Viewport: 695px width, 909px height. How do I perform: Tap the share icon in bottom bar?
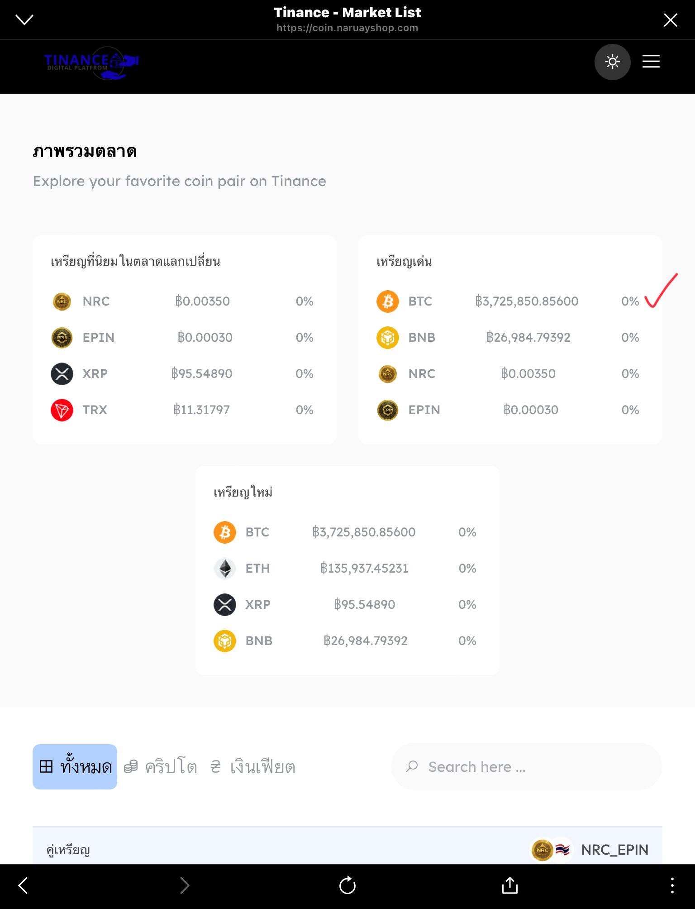click(509, 885)
